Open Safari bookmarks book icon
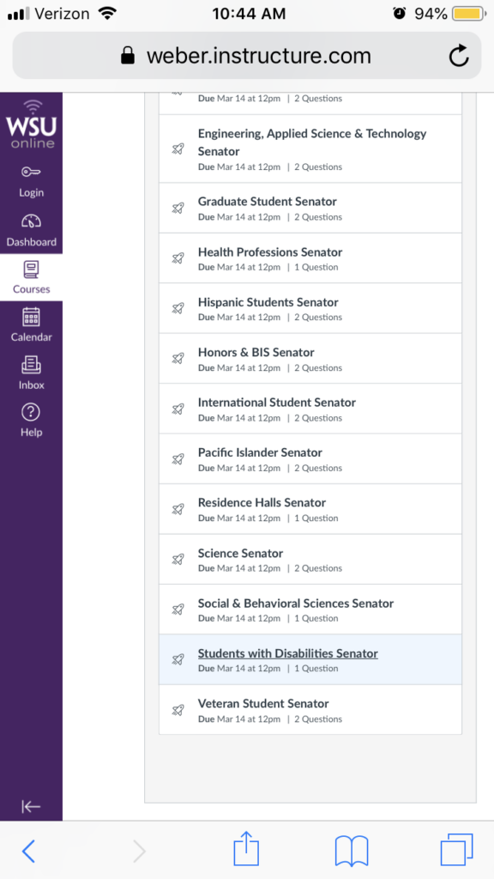The width and height of the screenshot is (494, 879). 351,851
